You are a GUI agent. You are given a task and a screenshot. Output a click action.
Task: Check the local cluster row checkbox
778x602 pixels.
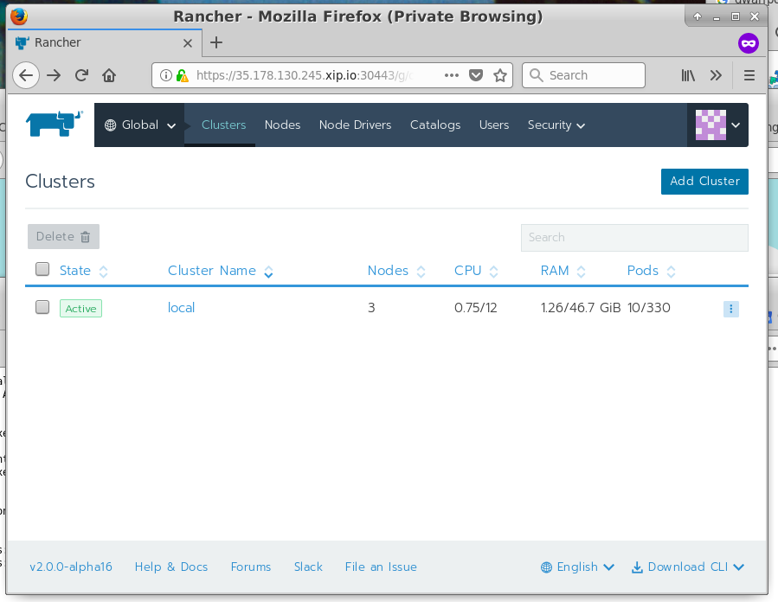42,307
